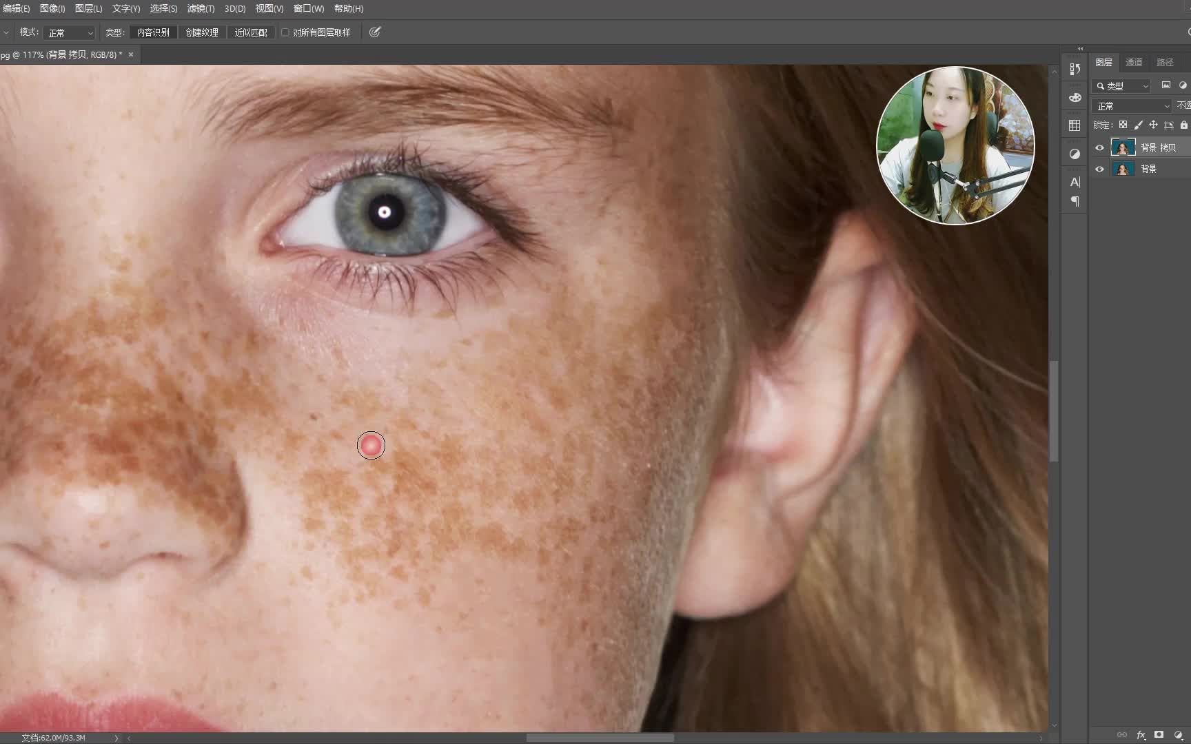Click the adjustment layer filter icon
The width and height of the screenshot is (1191, 744).
point(1183,85)
